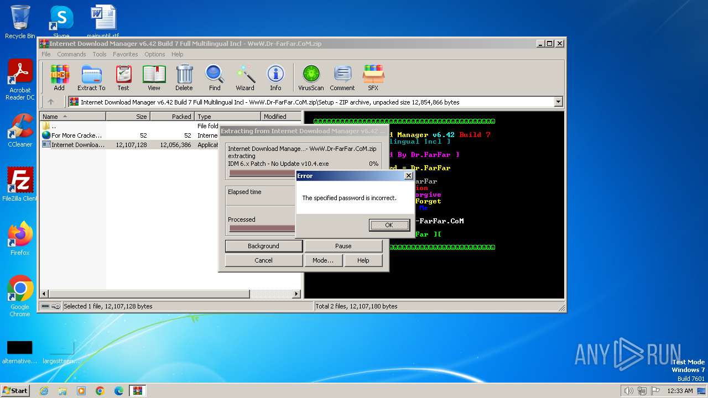Click the Delete toolbar icon
Viewport: 708px width, 398px height.
184,77
